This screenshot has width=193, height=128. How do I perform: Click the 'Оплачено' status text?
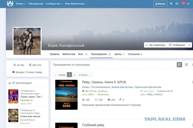click(x=103, y=95)
